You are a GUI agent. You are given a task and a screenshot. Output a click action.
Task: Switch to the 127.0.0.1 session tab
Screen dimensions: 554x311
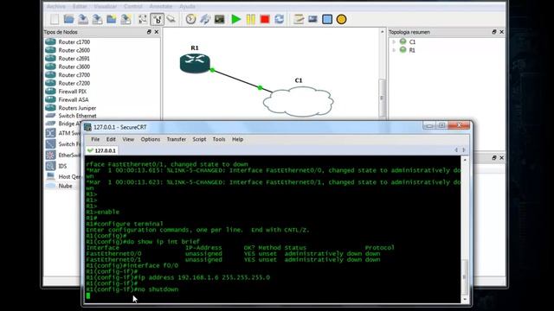click(x=102, y=150)
